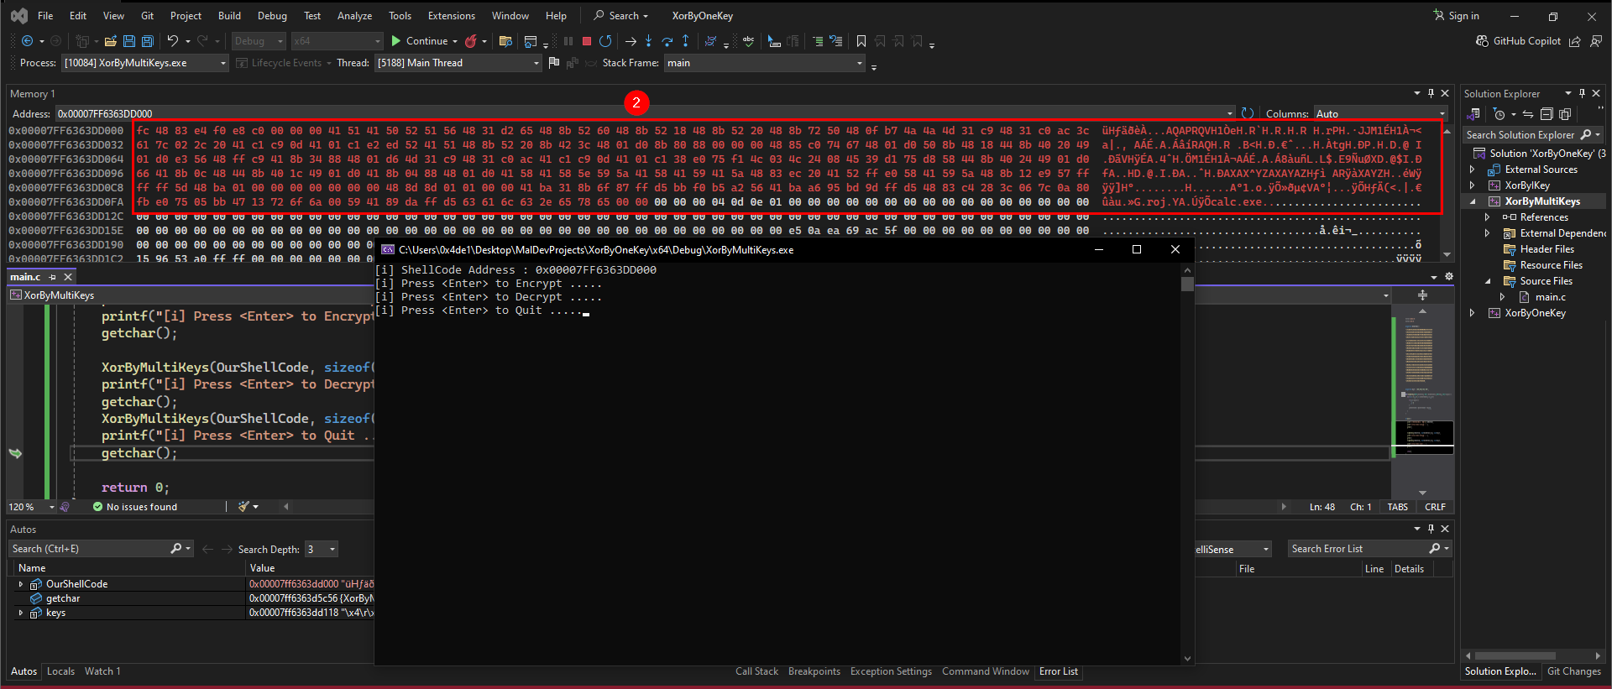1612x689 pixels.
Task: Switch to the Call Stack tab
Action: pos(756,671)
